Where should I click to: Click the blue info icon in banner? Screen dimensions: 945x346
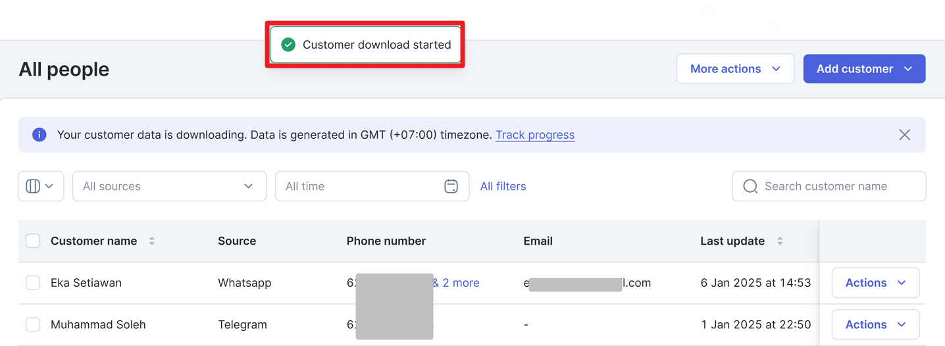click(39, 135)
